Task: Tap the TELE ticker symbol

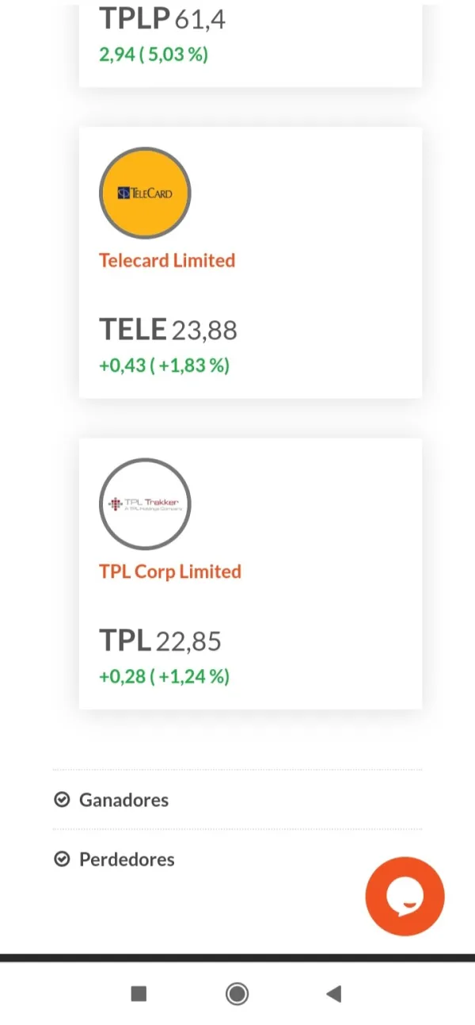Action: pos(132,329)
